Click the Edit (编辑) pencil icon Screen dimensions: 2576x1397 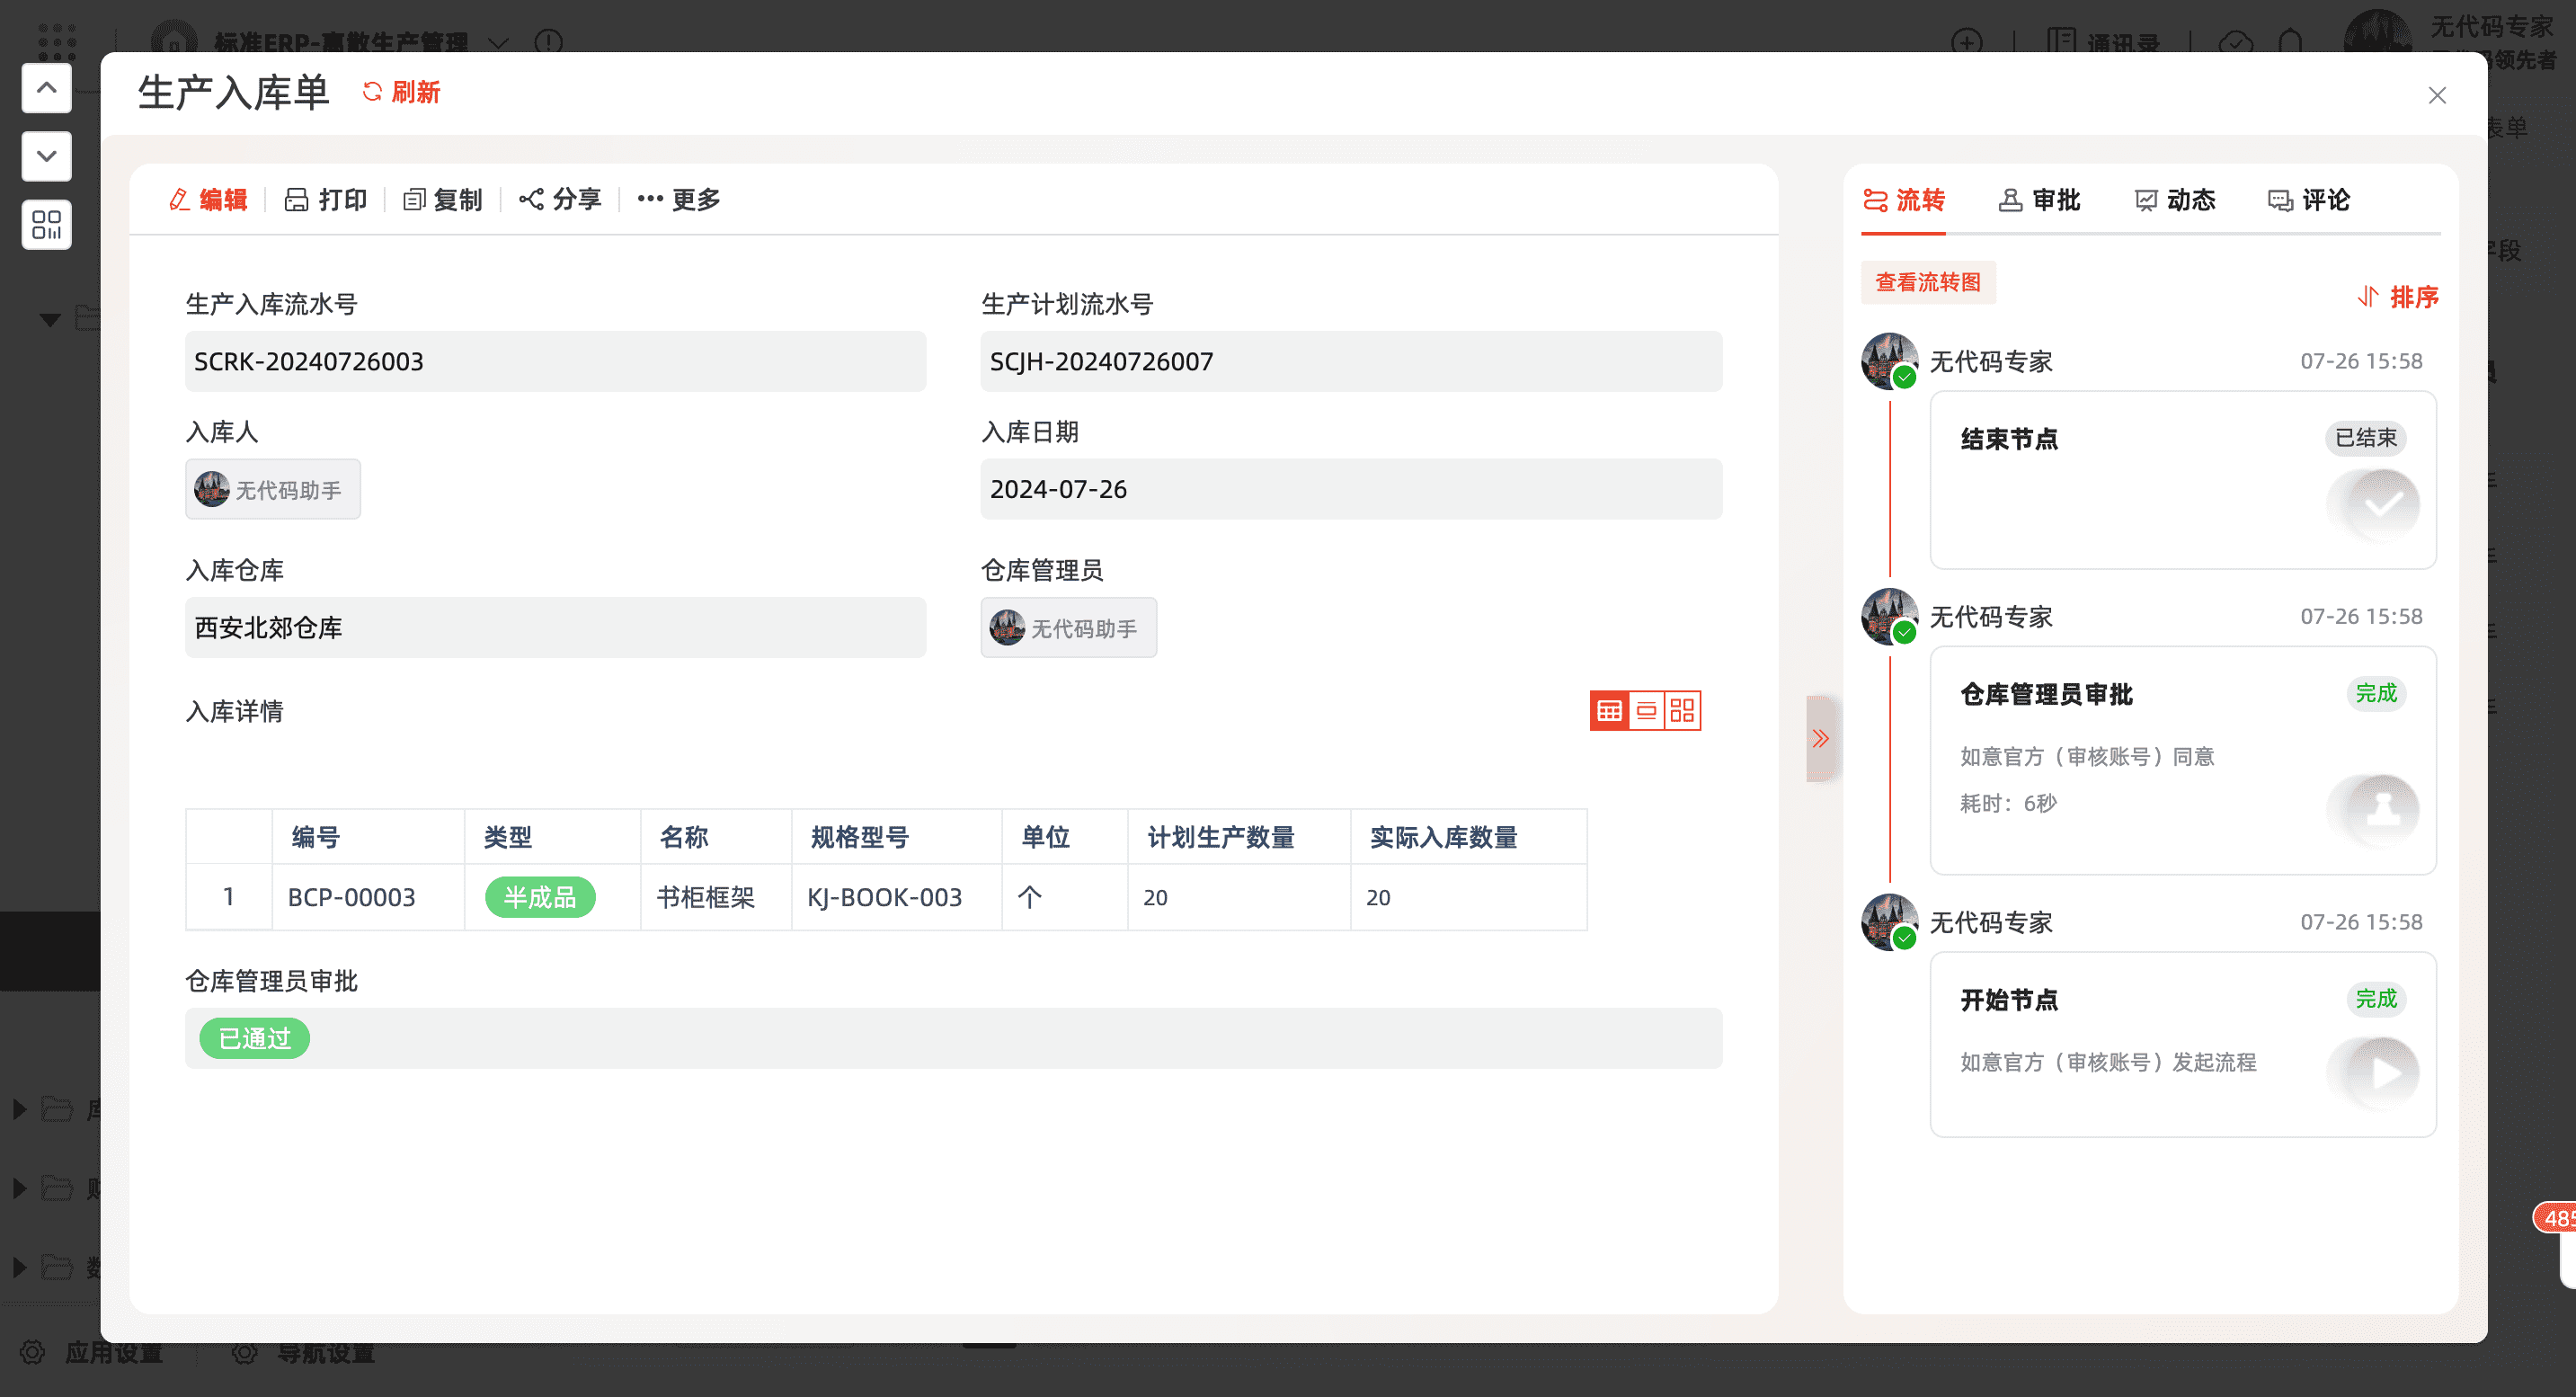(x=180, y=200)
